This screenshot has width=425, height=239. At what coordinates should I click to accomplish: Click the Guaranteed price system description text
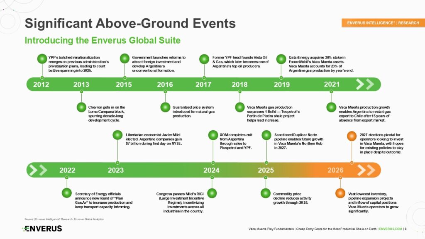(x=193, y=112)
